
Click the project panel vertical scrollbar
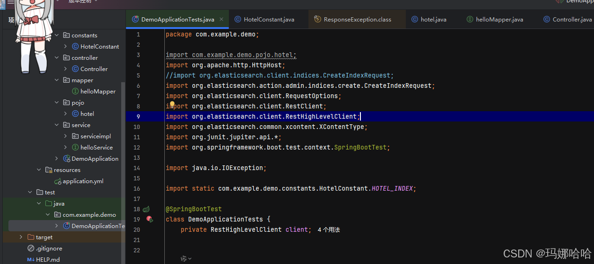(x=124, y=173)
